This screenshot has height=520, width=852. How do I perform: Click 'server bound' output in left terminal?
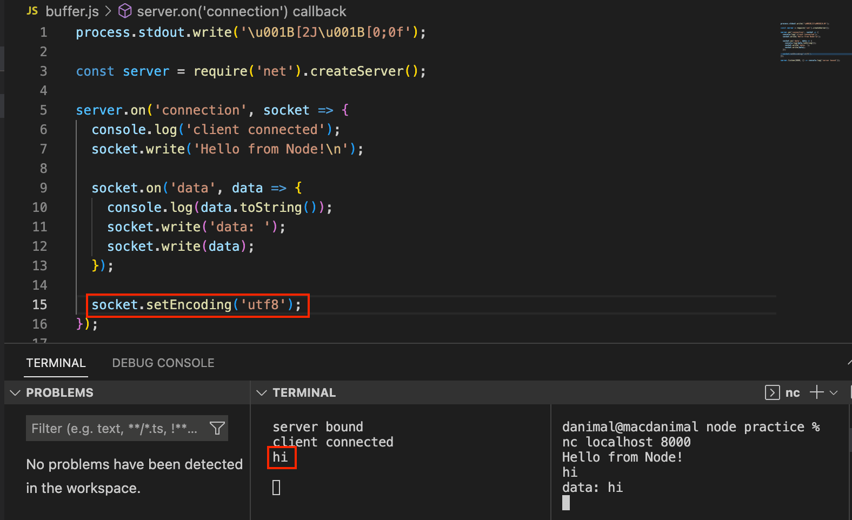pos(318,426)
